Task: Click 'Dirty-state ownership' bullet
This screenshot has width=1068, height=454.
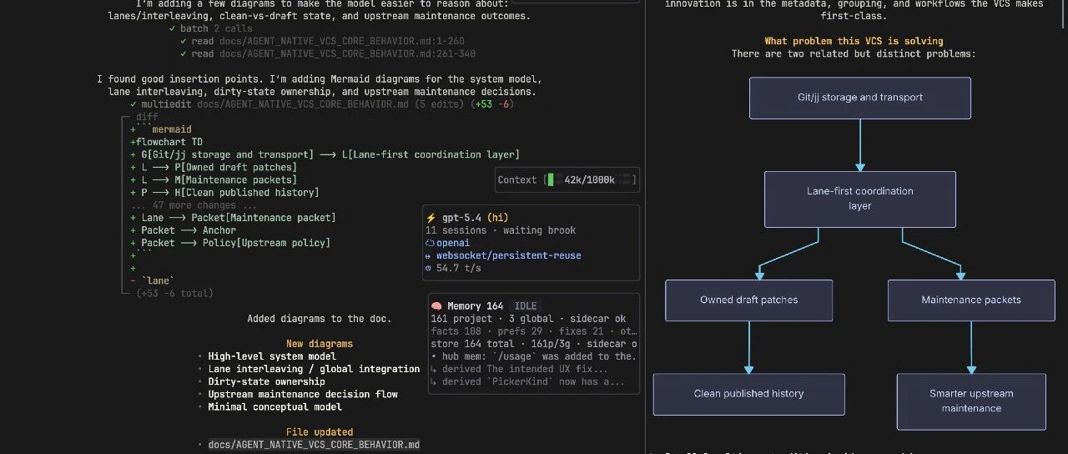Action: pos(266,381)
